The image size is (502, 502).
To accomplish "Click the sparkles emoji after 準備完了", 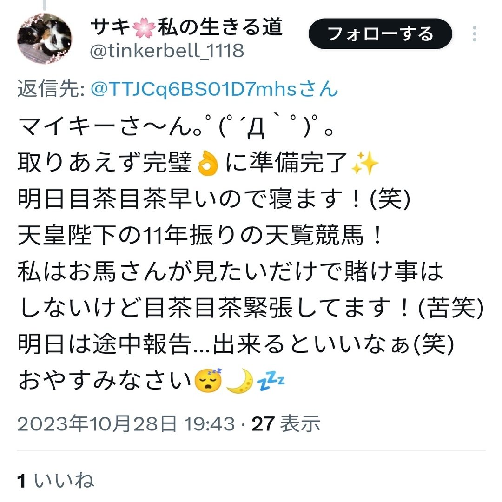I will [365, 163].
